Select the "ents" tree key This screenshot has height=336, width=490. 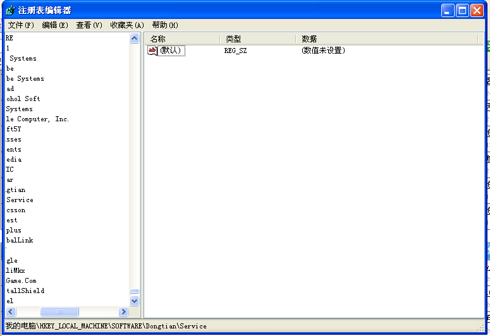(14, 149)
